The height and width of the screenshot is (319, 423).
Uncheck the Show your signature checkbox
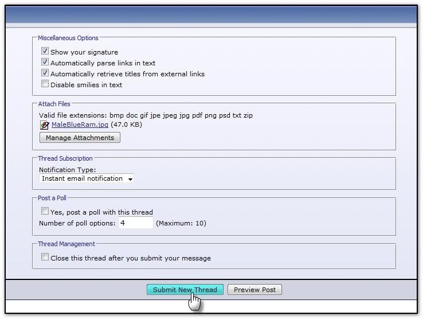45,51
